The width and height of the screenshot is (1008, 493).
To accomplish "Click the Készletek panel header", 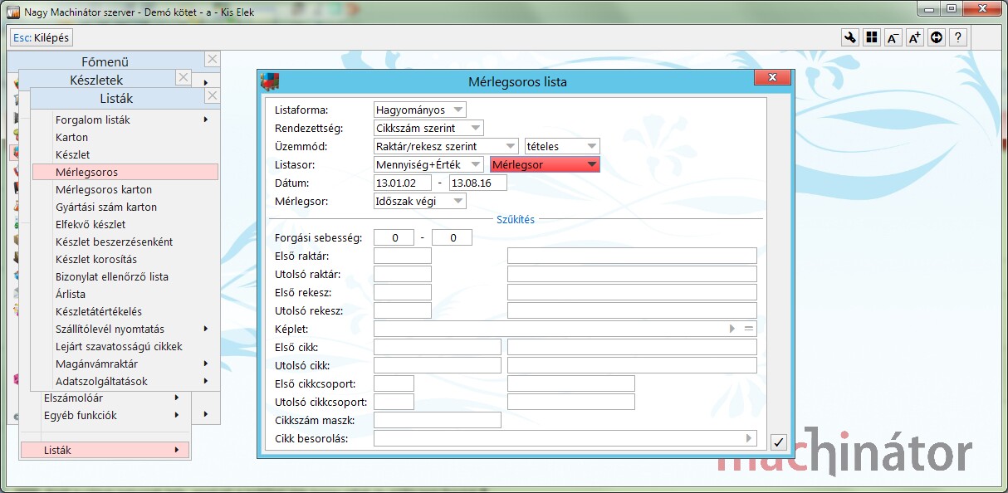I will (97, 80).
